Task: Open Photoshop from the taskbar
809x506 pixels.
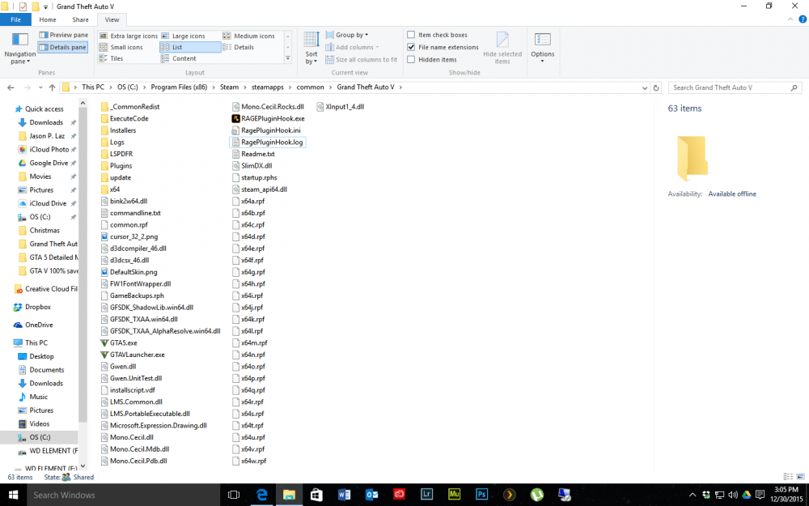Action: [481, 495]
